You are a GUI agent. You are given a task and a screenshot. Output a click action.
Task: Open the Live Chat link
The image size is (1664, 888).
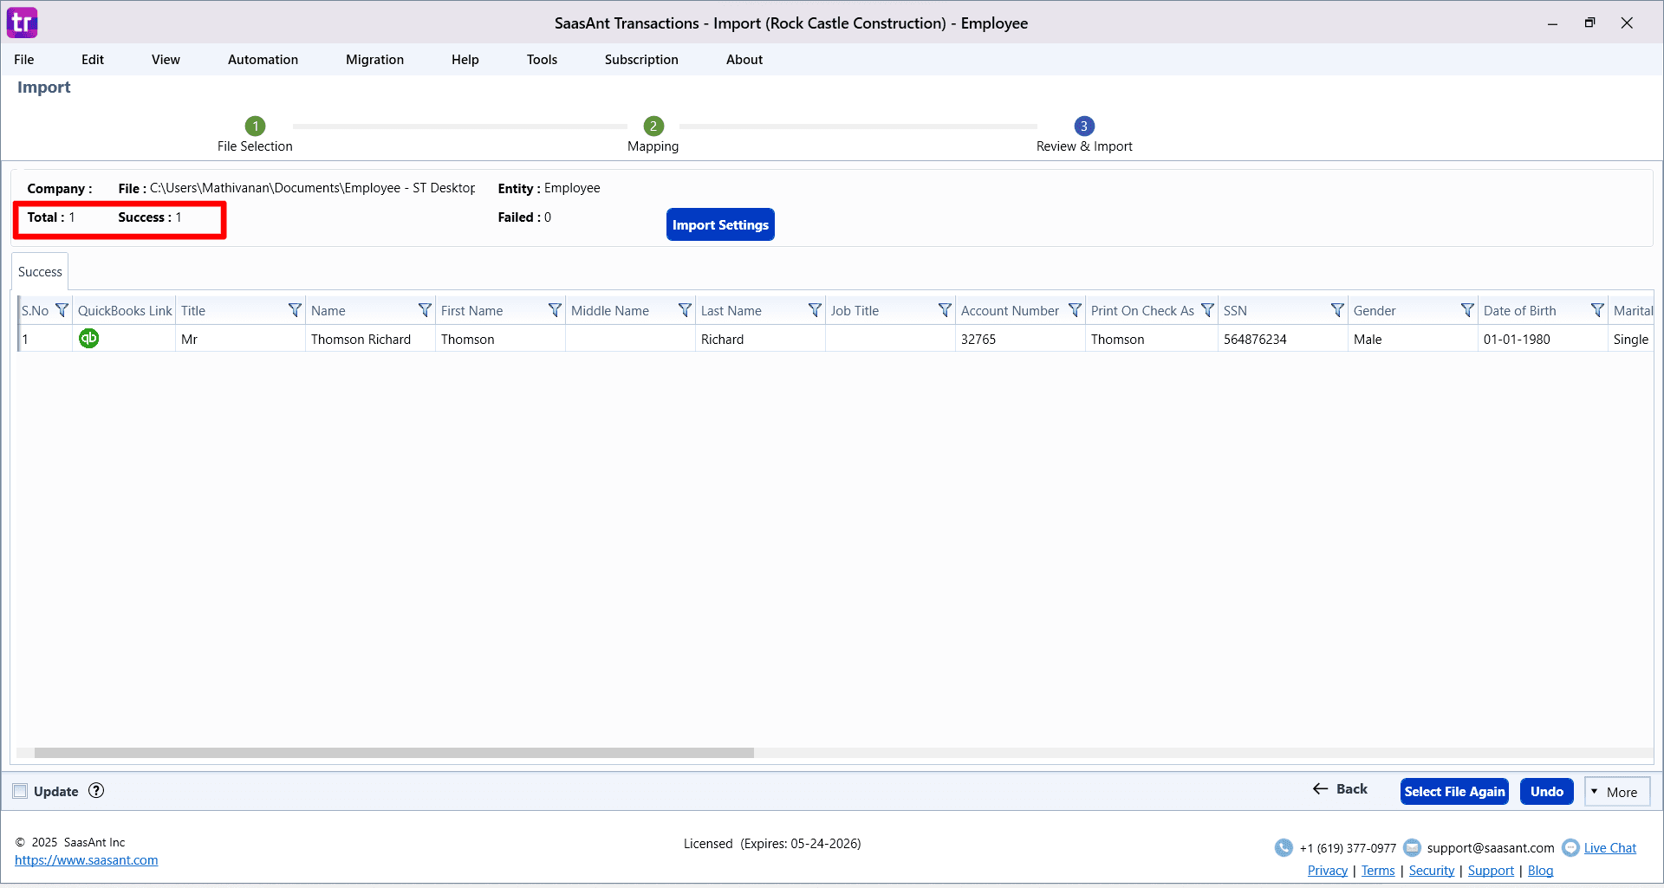tap(1609, 848)
